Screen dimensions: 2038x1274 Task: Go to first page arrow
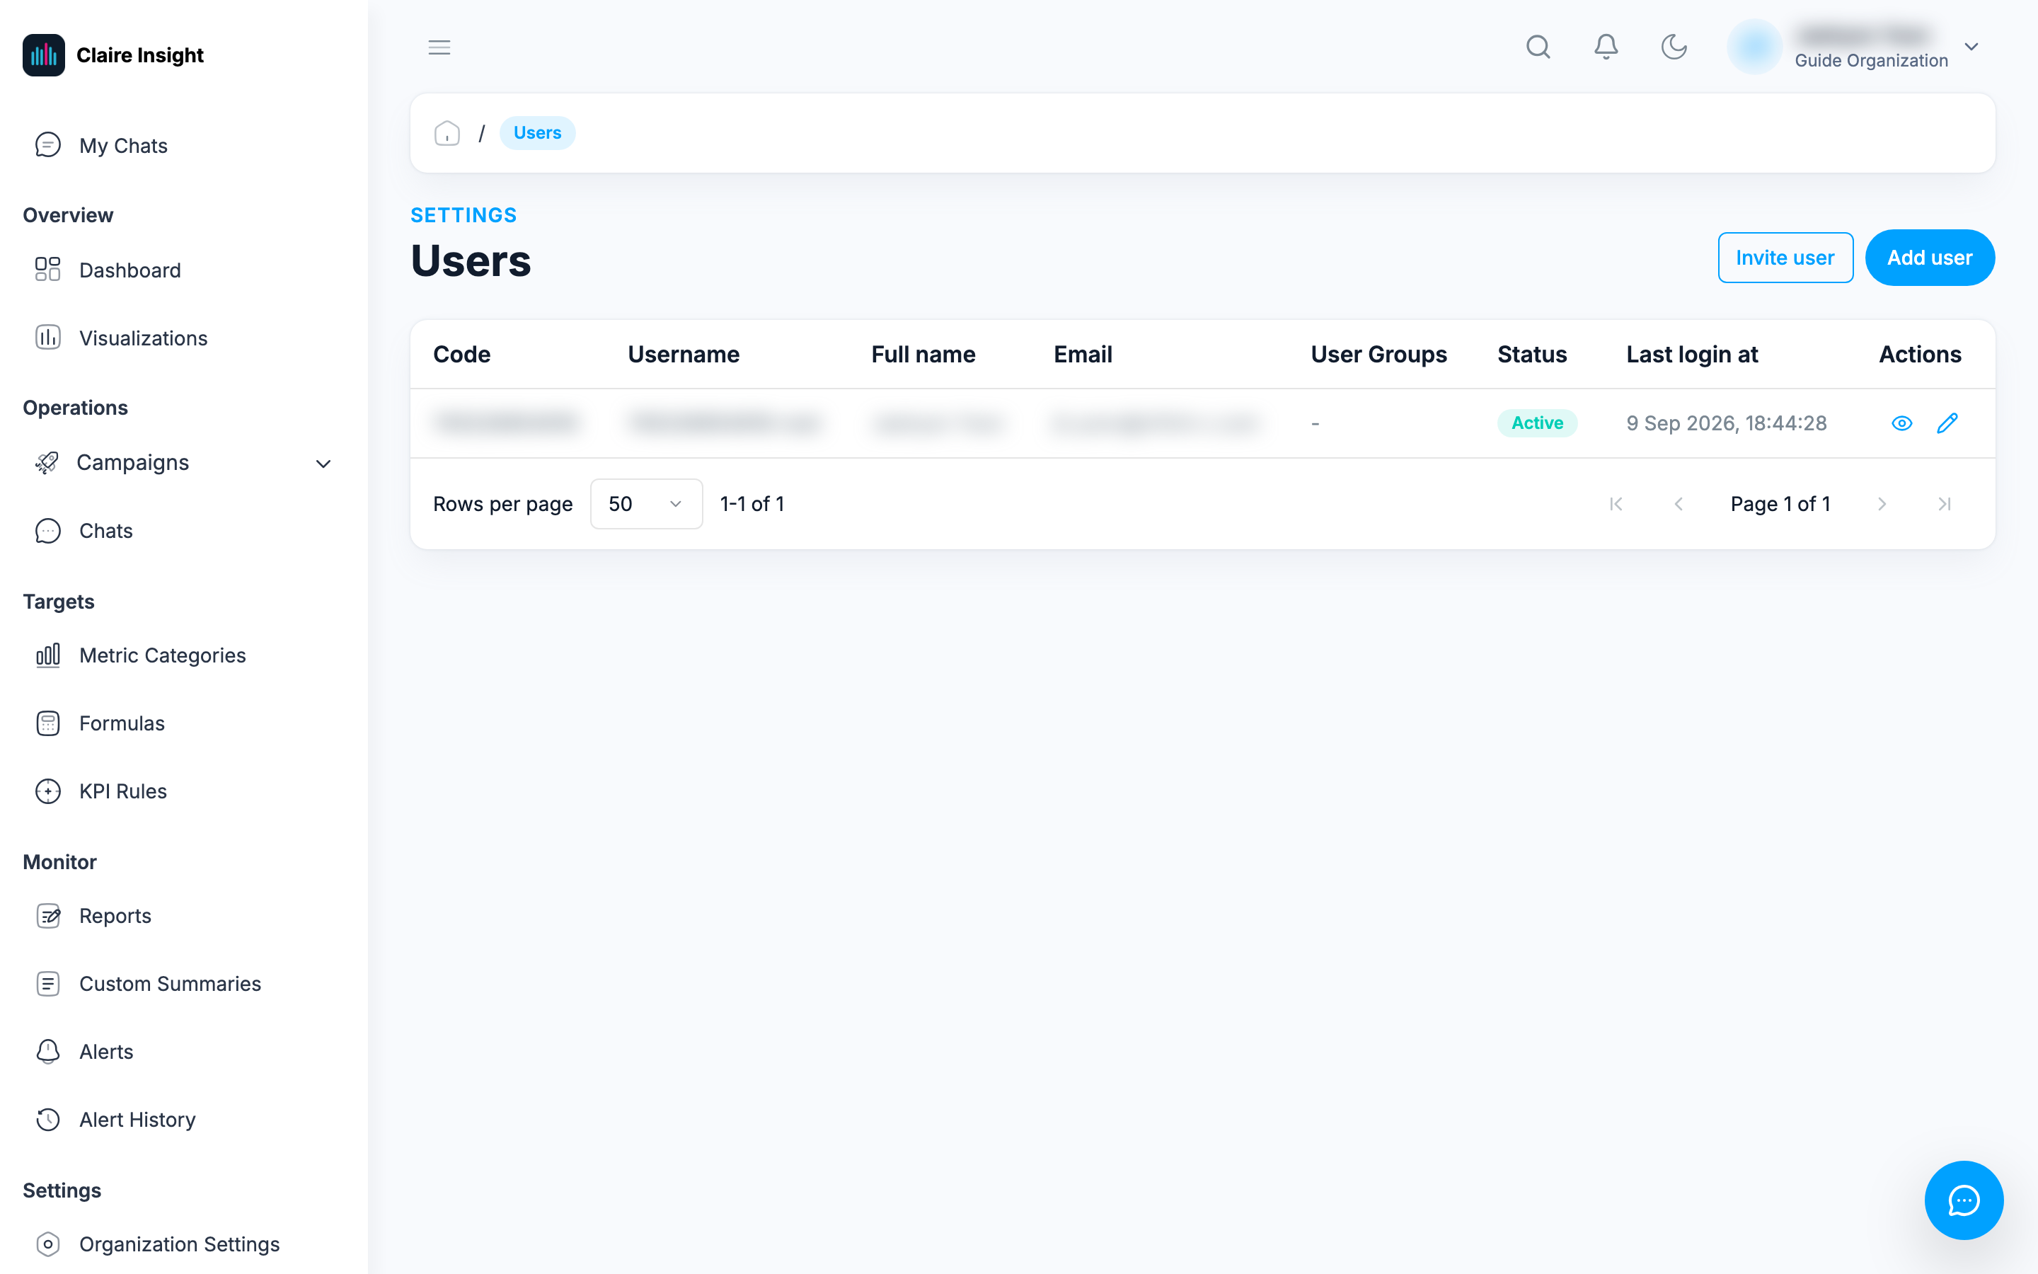coord(1616,504)
